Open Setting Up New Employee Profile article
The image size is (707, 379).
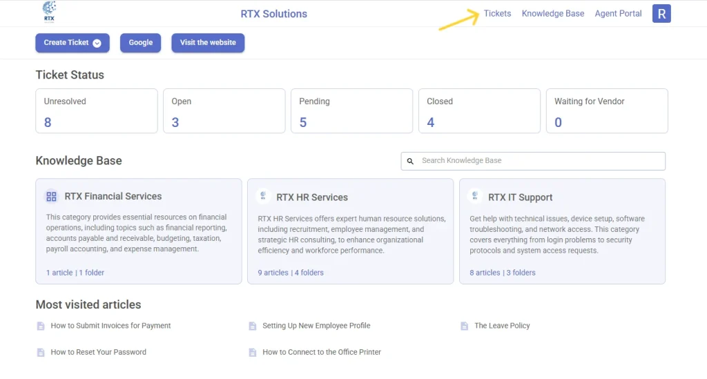click(316, 326)
